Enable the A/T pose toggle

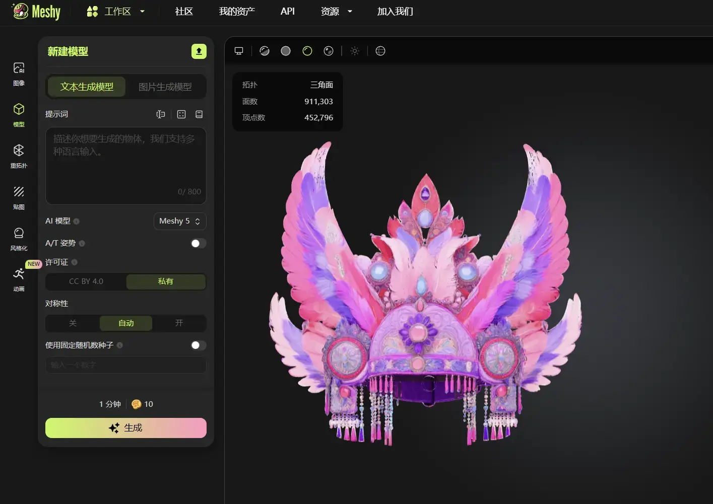tap(198, 243)
